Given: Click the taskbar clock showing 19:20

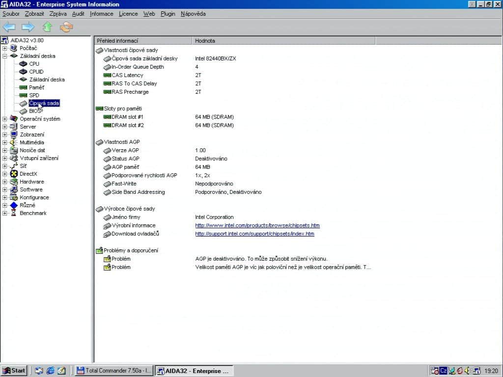Looking at the screenshot, I should (x=491, y=371).
